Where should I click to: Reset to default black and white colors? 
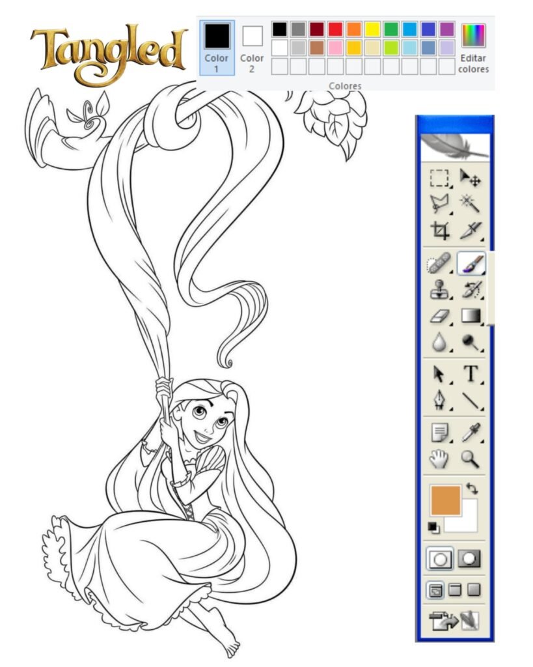tap(433, 528)
